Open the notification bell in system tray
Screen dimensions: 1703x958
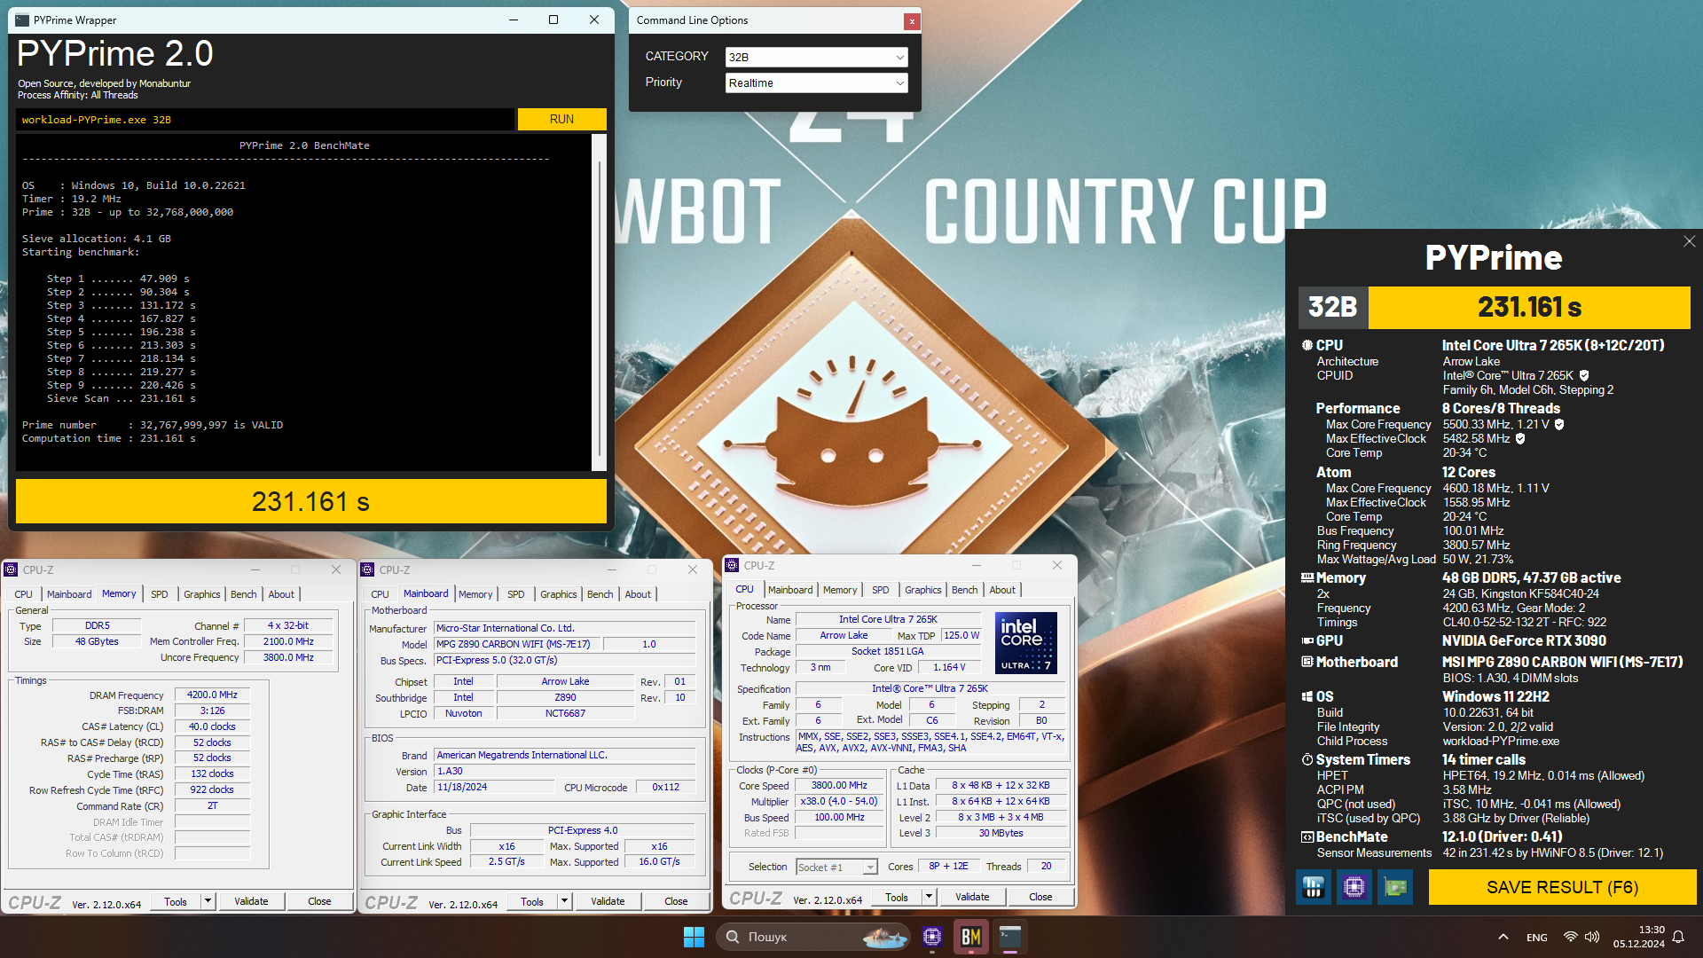(x=1678, y=937)
